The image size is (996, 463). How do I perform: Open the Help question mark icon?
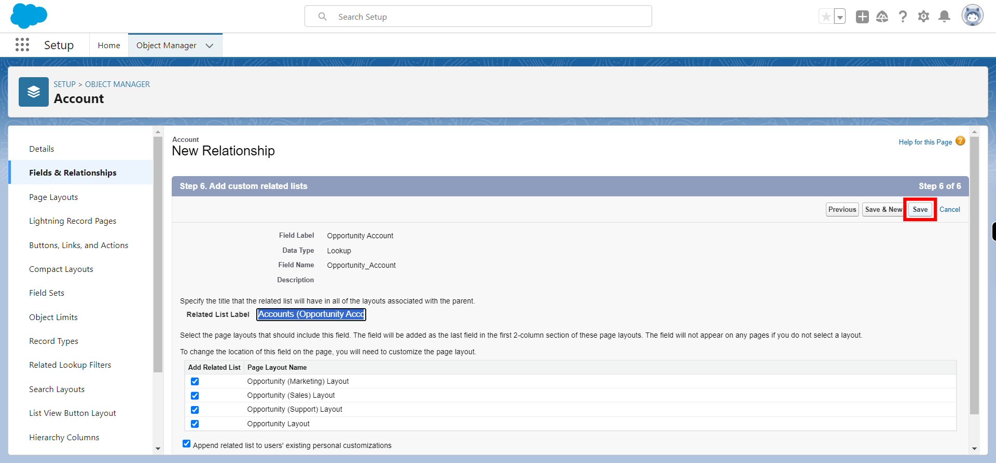[903, 17]
